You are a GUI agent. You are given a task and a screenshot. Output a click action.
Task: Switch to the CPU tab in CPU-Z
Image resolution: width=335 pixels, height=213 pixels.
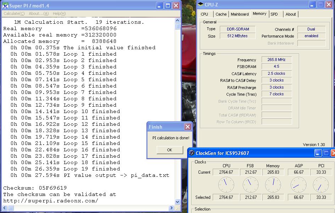pos(204,14)
